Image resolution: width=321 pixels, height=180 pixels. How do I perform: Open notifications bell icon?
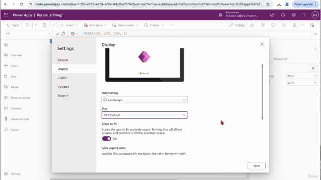(x=283, y=15)
